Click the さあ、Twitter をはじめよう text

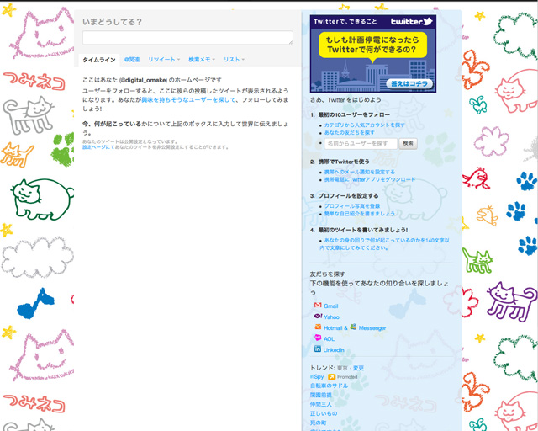tap(345, 100)
